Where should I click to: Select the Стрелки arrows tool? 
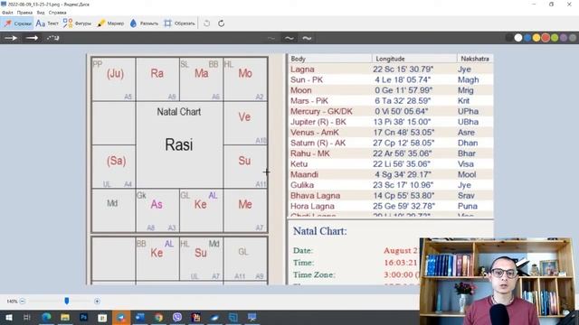tap(17, 23)
